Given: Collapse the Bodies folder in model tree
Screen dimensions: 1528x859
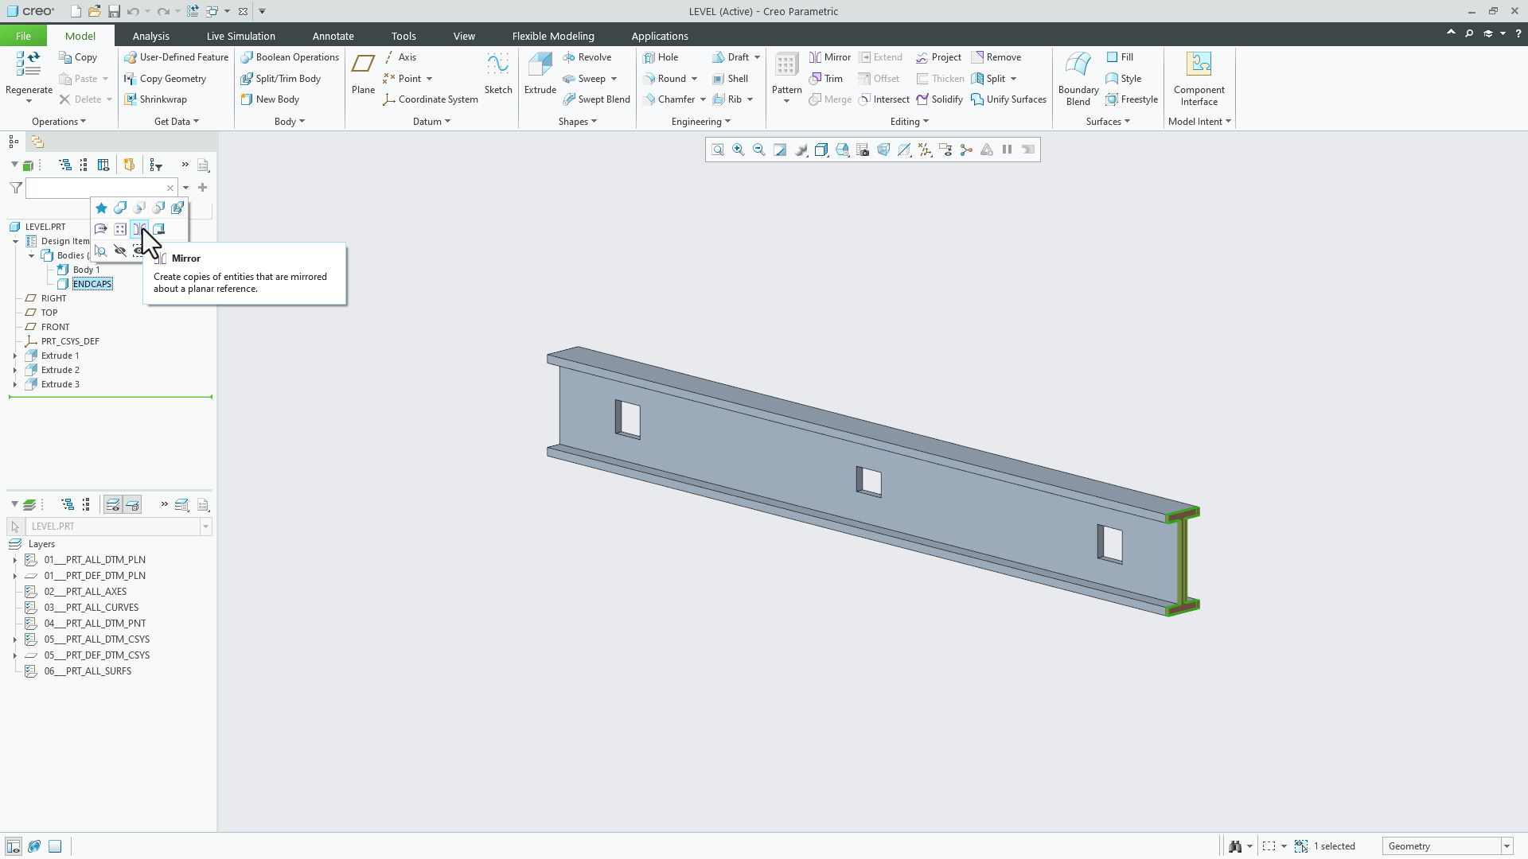Looking at the screenshot, I should [x=31, y=255].
